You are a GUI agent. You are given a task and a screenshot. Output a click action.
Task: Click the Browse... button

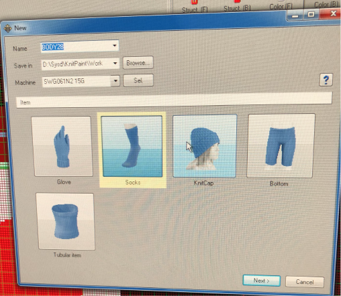click(x=138, y=63)
